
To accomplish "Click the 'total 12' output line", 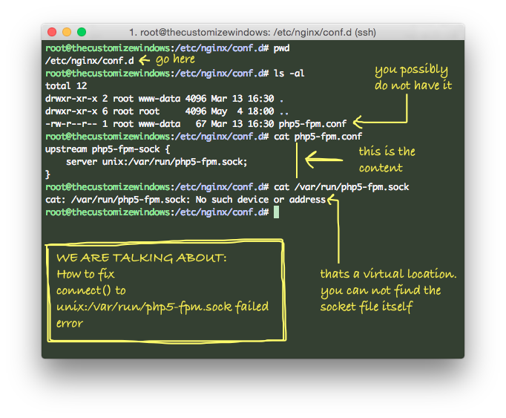I will (x=63, y=85).
